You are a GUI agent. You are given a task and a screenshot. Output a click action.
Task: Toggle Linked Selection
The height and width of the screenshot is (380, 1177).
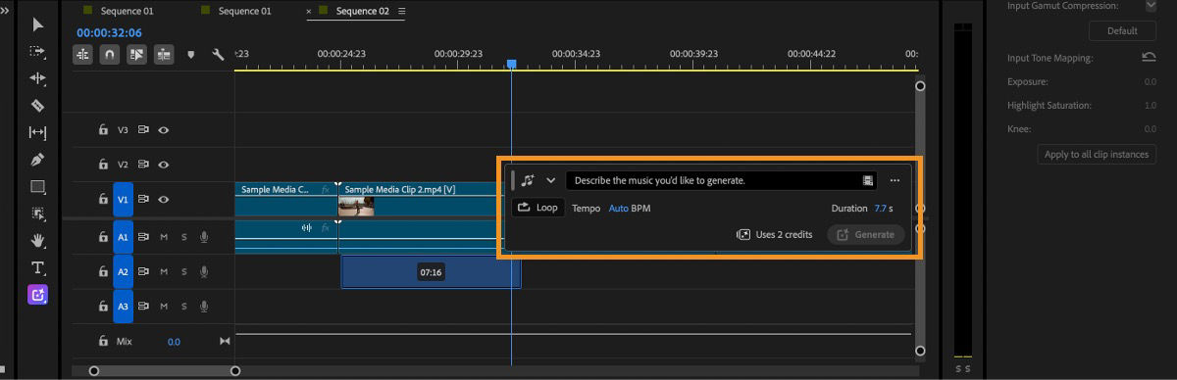point(136,55)
